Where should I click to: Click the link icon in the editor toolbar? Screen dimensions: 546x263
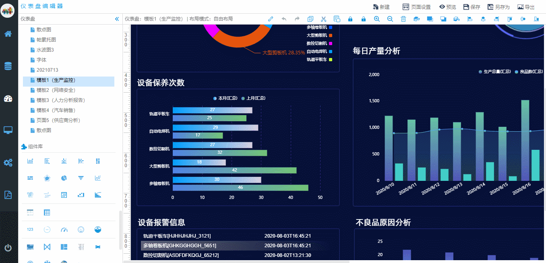coord(271,19)
